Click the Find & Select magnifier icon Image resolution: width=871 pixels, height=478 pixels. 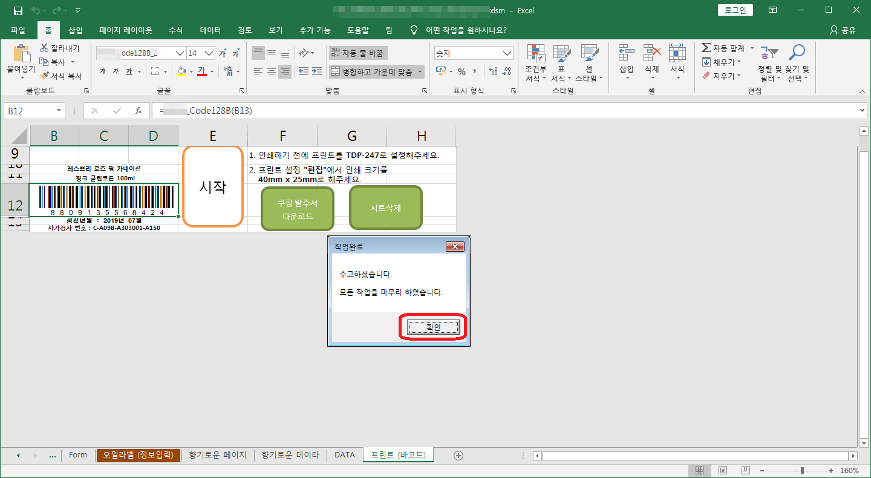(x=797, y=54)
